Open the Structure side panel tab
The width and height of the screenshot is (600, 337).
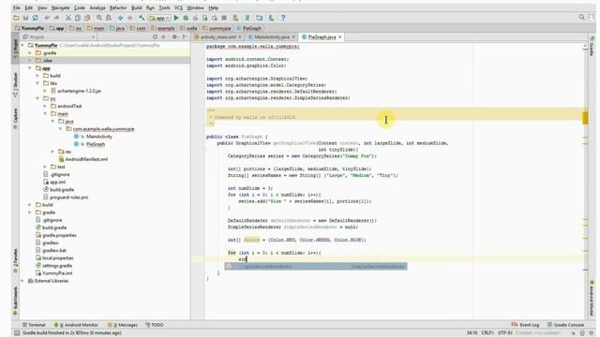[15, 84]
